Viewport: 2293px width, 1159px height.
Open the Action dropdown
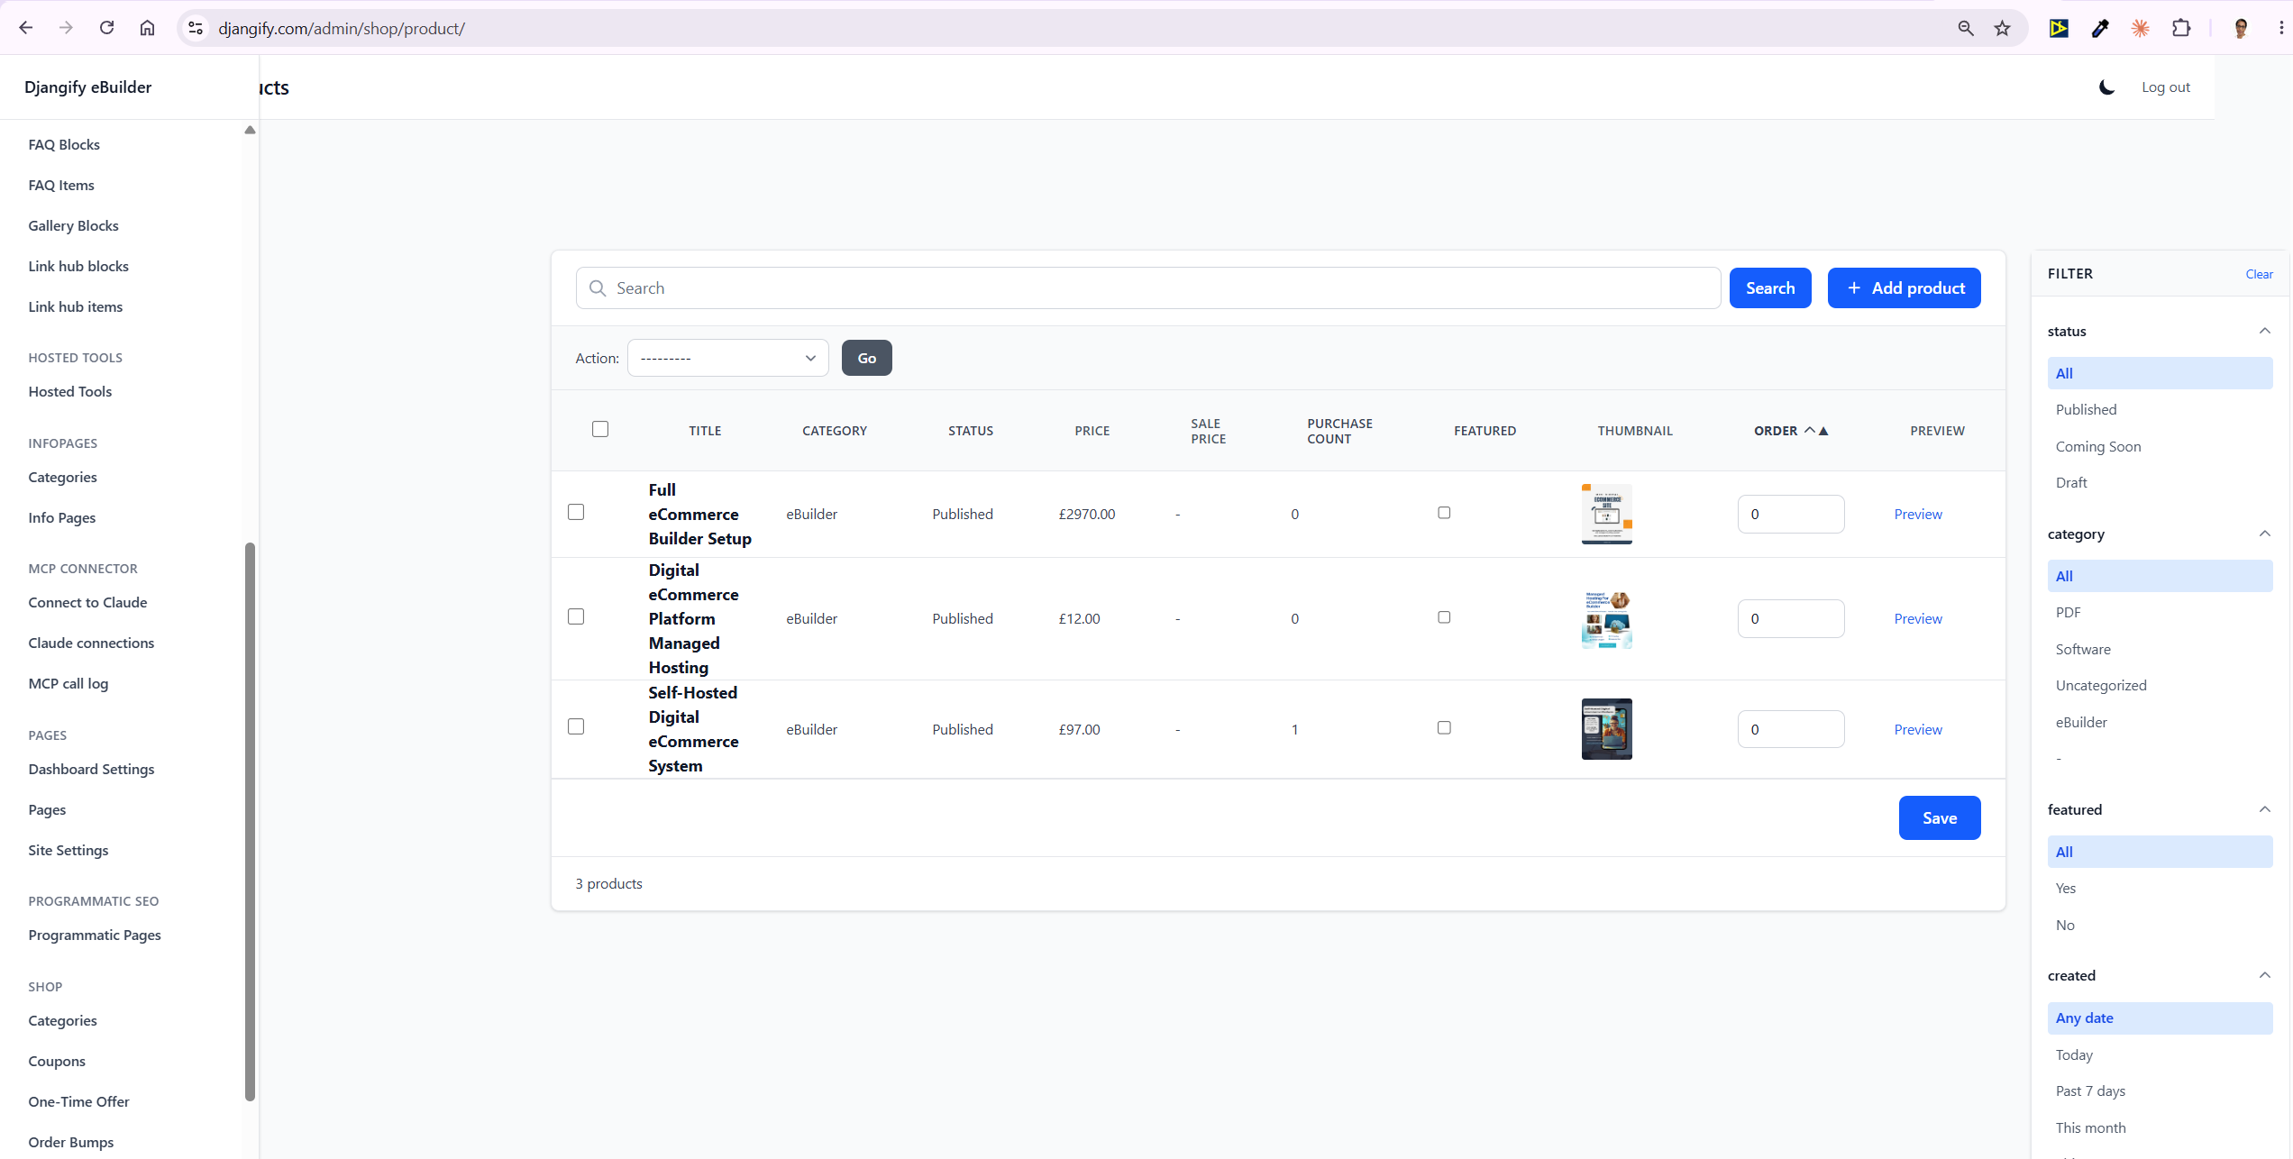point(727,358)
